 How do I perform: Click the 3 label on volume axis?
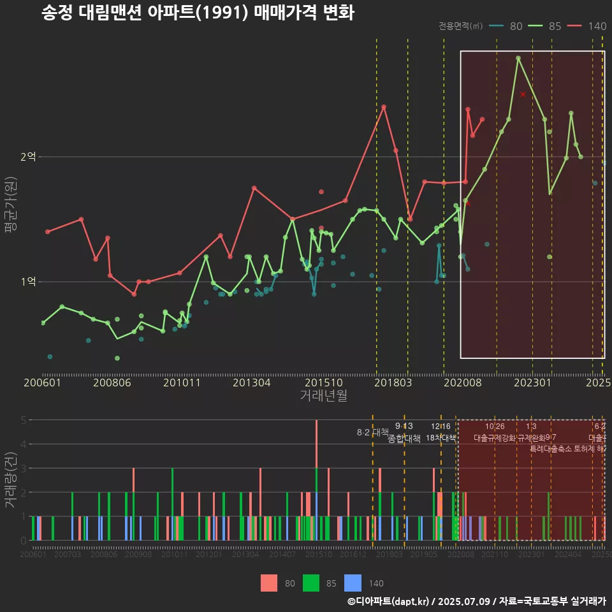click(24, 469)
